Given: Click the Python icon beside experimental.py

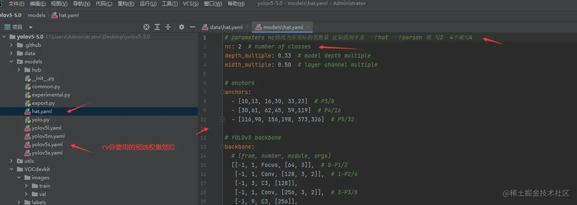Looking at the screenshot, I should (x=28, y=95).
